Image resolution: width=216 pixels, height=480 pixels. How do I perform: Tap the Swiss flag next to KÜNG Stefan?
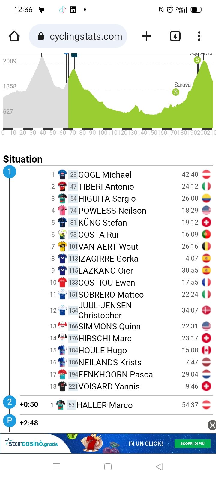pyautogui.click(x=206, y=222)
